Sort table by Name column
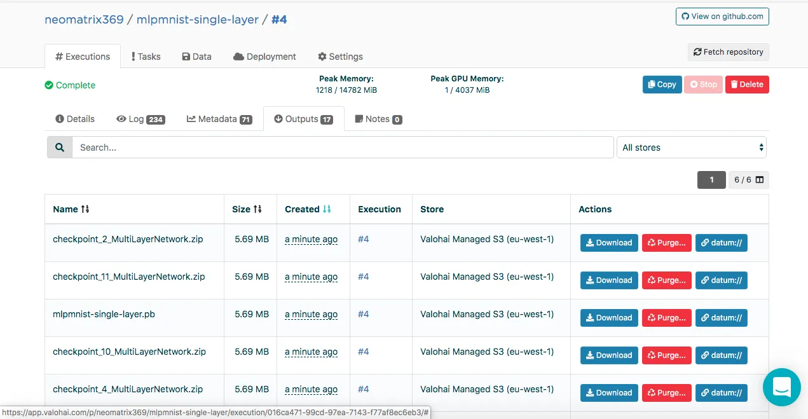Screen dimensions: 808x419 pyautogui.click(x=71, y=209)
